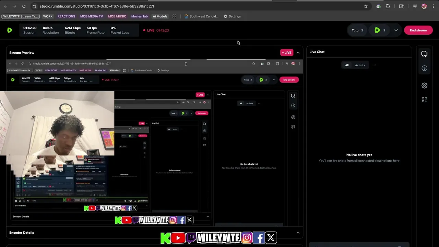The height and width of the screenshot is (247, 439).
Task: Open the WILEYWTF Stream Ta... tab group
Action: tap(21, 16)
